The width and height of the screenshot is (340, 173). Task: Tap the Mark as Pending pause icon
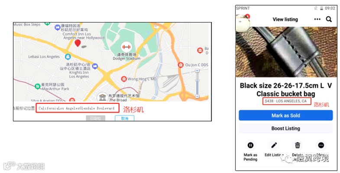click(x=250, y=145)
